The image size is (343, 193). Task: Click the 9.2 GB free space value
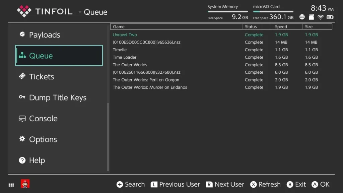240,17
